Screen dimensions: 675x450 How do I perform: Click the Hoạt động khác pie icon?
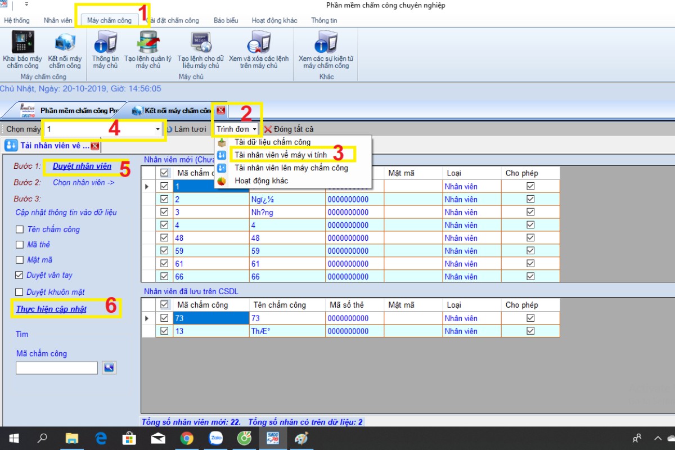tap(222, 181)
